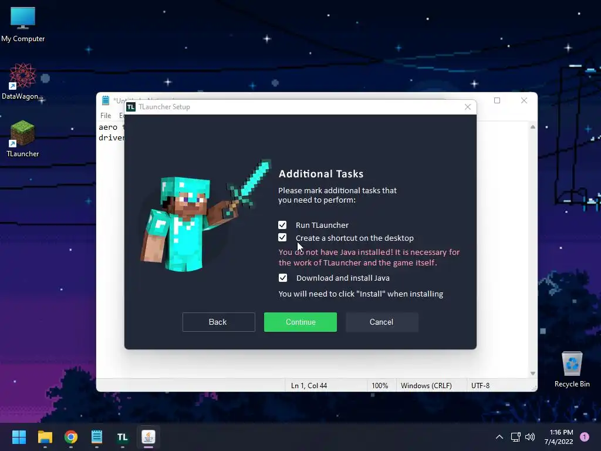Viewport: 601px width, 451px height.
Task: Expand the hidden system tray icons
Action: [499, 437]
